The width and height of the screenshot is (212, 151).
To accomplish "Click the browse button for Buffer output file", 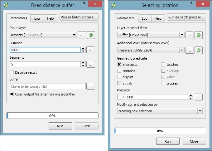I will point(91,86).
